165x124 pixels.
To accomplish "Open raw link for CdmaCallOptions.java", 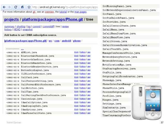I will tap(89, 103).
